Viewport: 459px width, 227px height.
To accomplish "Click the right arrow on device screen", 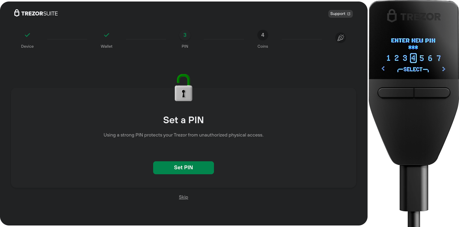I will tap(444, 69).
